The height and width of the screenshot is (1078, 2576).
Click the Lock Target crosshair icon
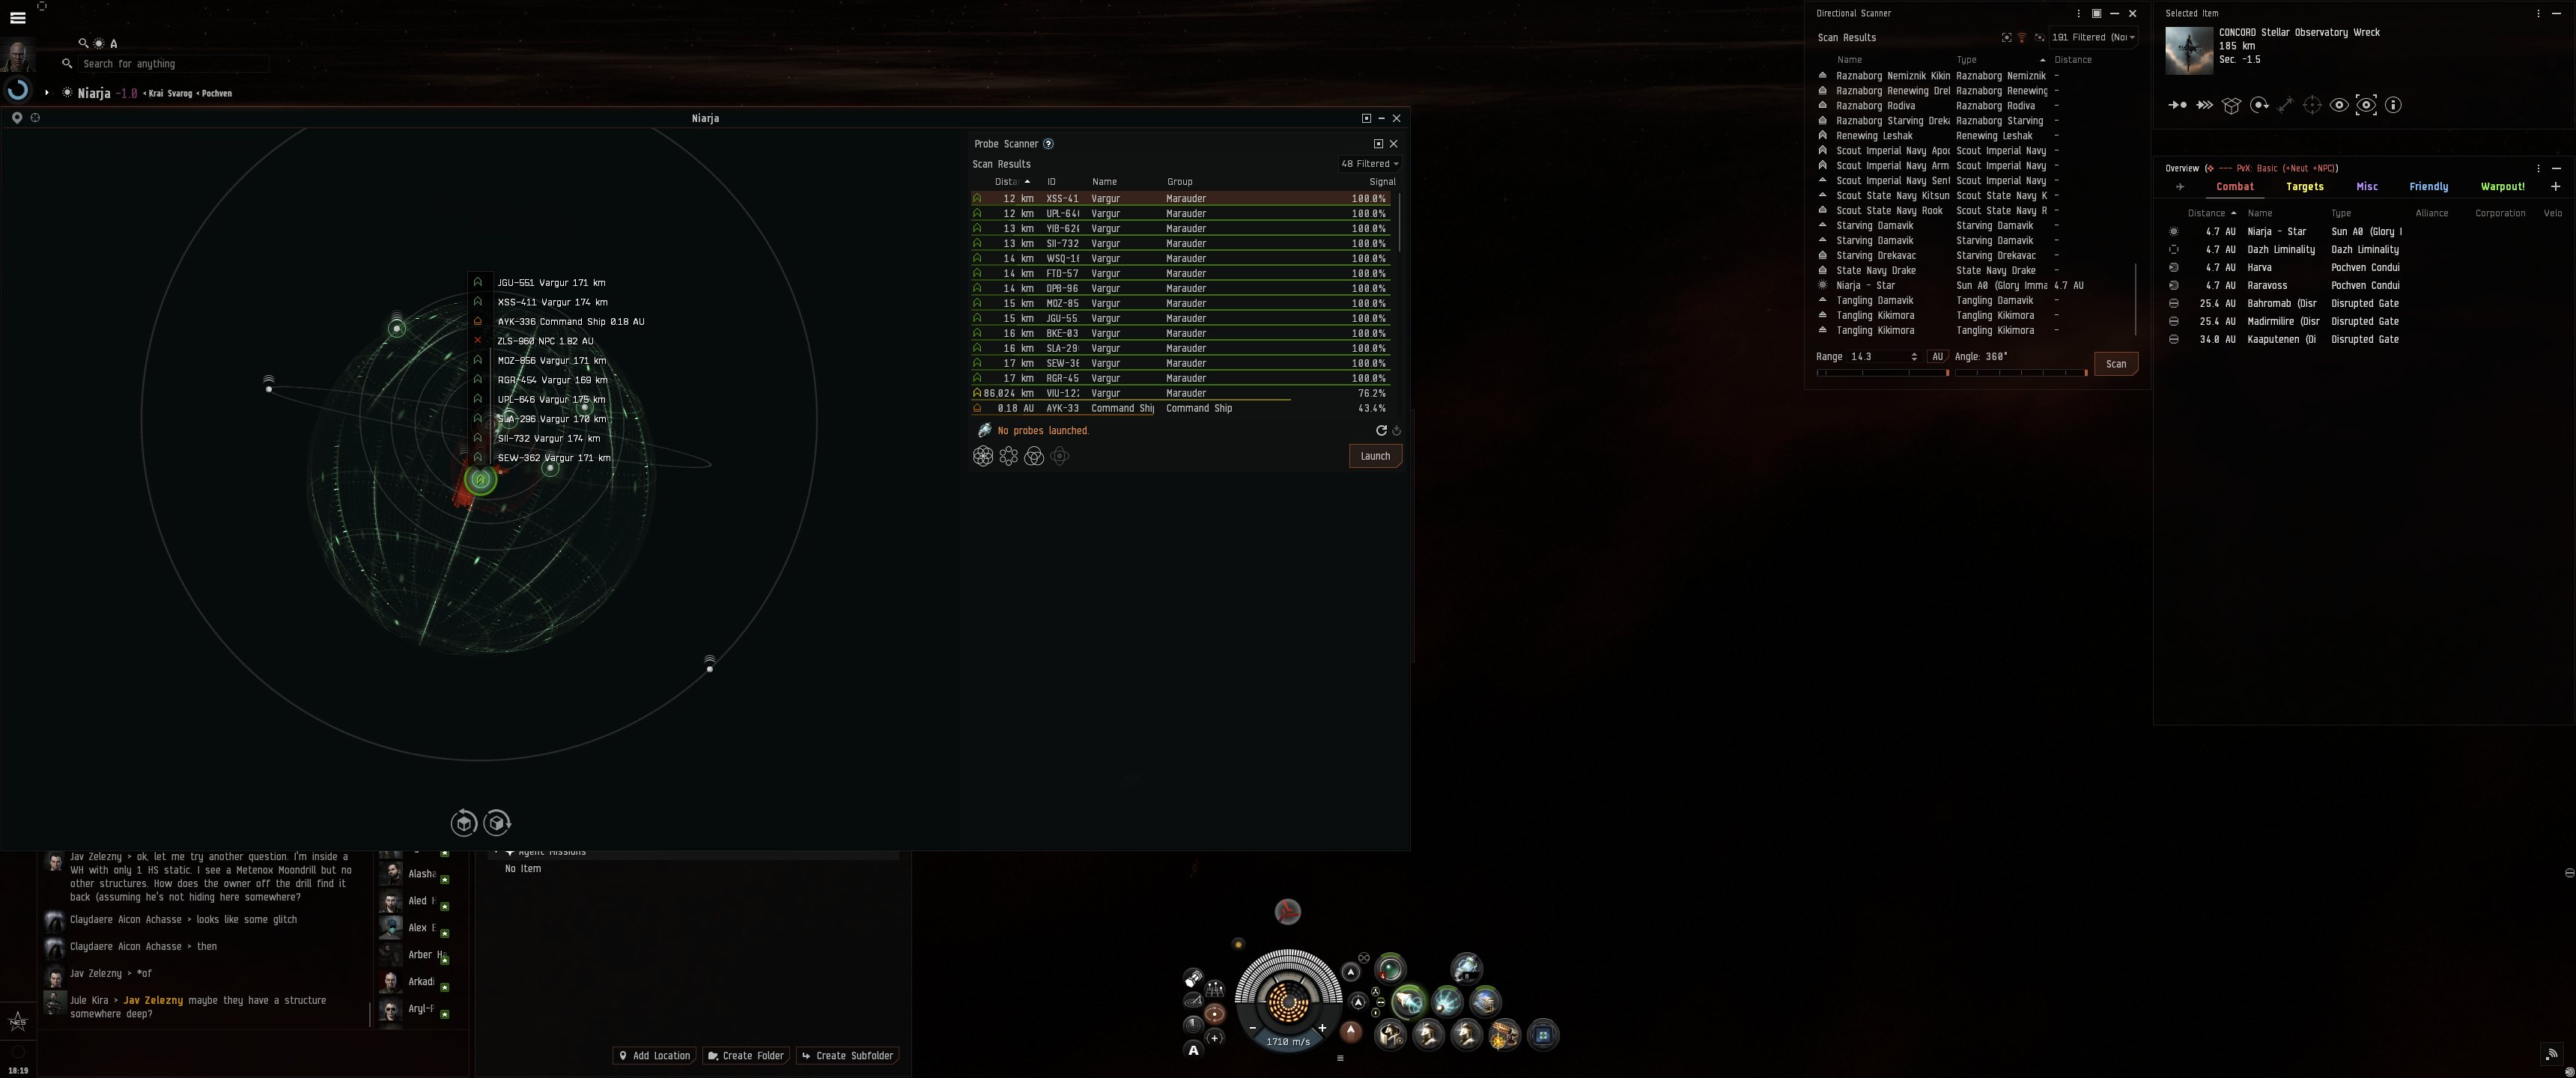[2312, 105]
